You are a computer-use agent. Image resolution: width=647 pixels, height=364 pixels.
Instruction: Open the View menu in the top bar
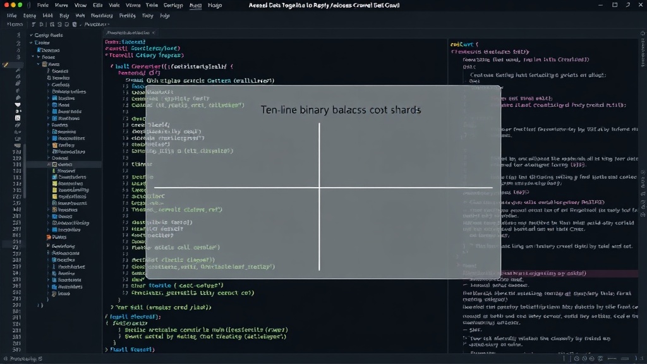point(80,5)
